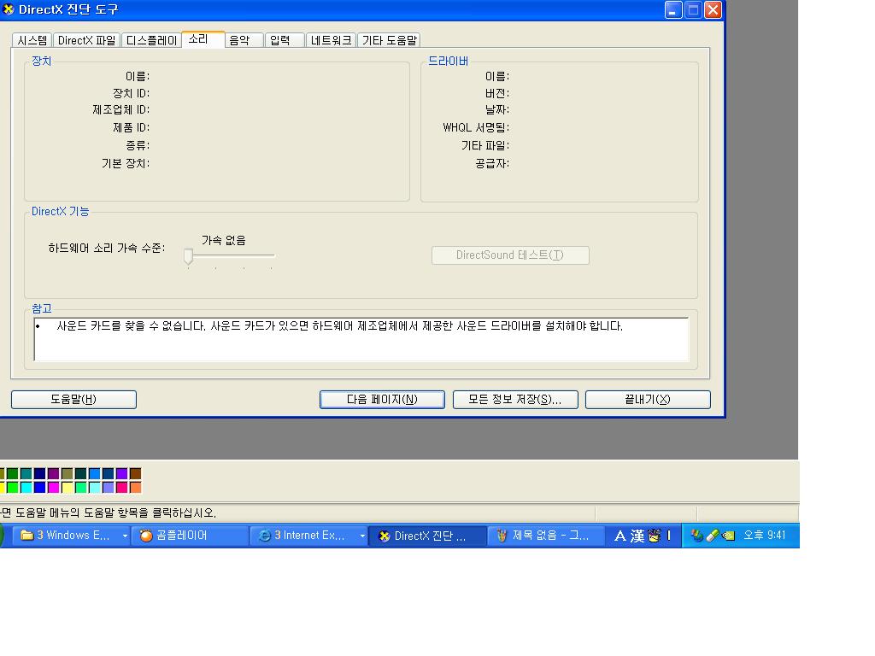Click the DirectSound 테스트(T) button
The width and height of the screenshot is (875, 656).
tap(510, 255)
